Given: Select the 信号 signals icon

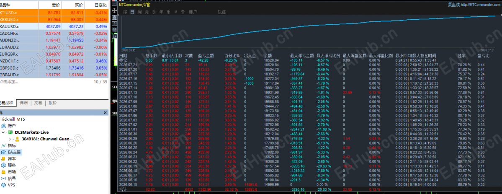Looking at the screenshot, I should click(x=3, y=178).
